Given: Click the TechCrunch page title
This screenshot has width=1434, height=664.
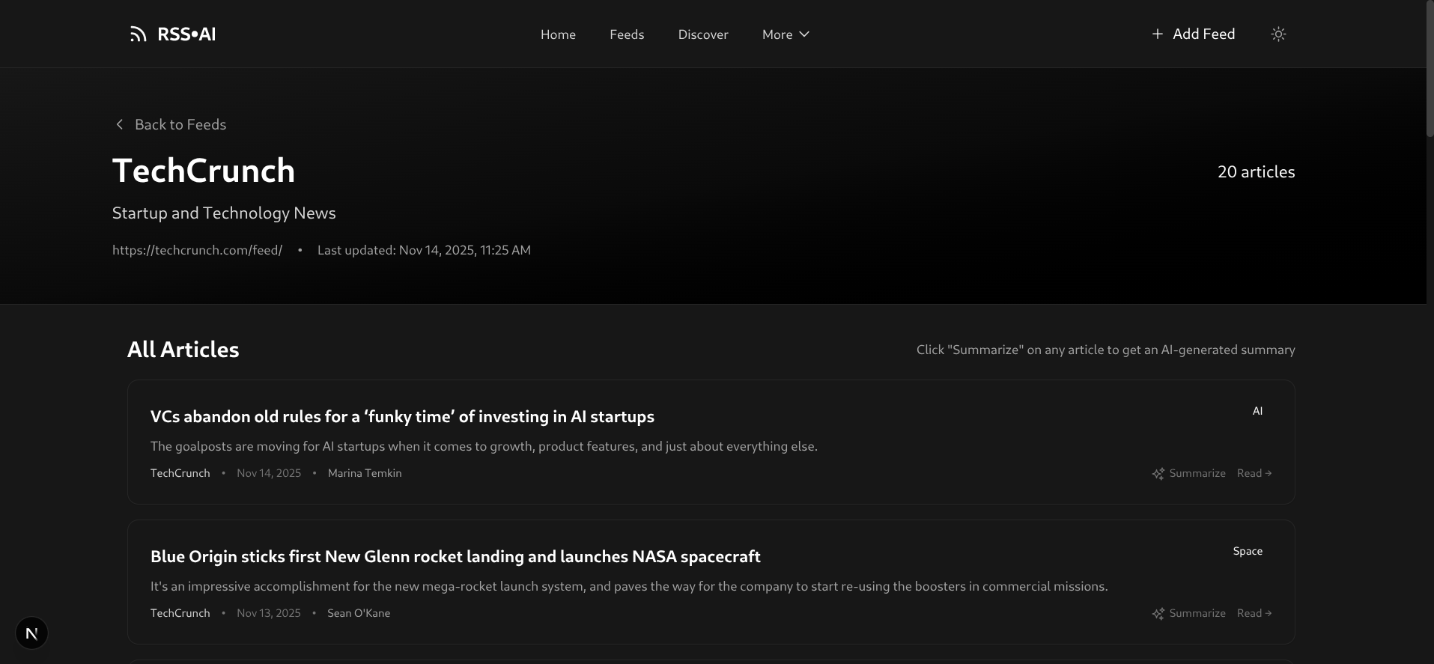Looking at the screenshot, I should coord(204,170).
